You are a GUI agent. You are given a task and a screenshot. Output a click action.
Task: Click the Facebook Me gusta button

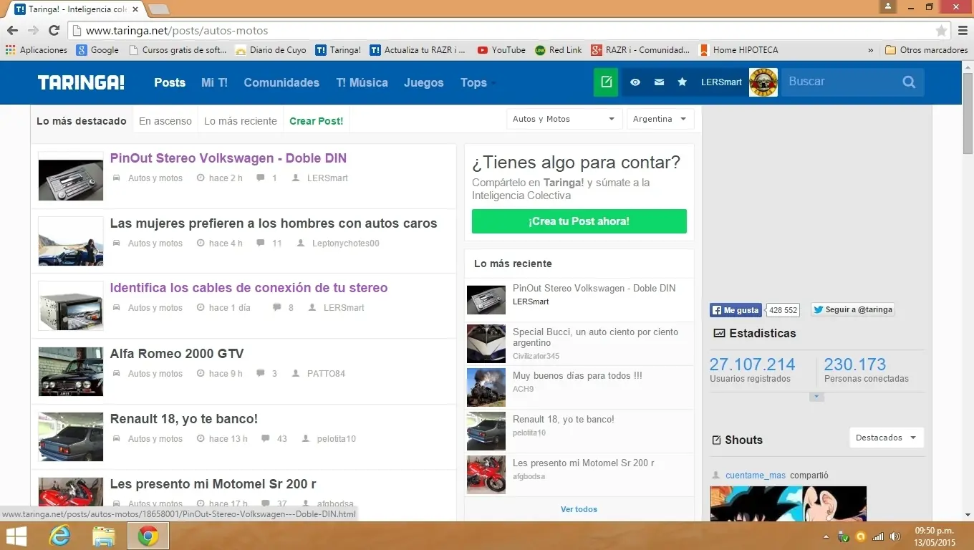tap(736, 310)
